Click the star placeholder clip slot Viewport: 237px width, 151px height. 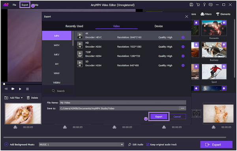tap(196, 113)
